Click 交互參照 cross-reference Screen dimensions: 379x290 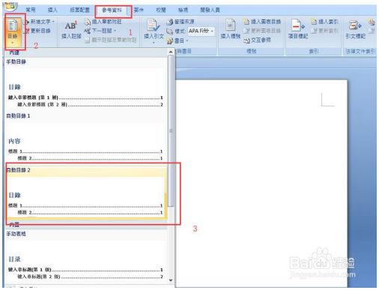coord(257,40)
